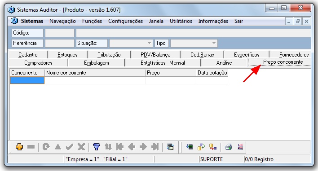Click the minus delete record icon

coord(31,147)
